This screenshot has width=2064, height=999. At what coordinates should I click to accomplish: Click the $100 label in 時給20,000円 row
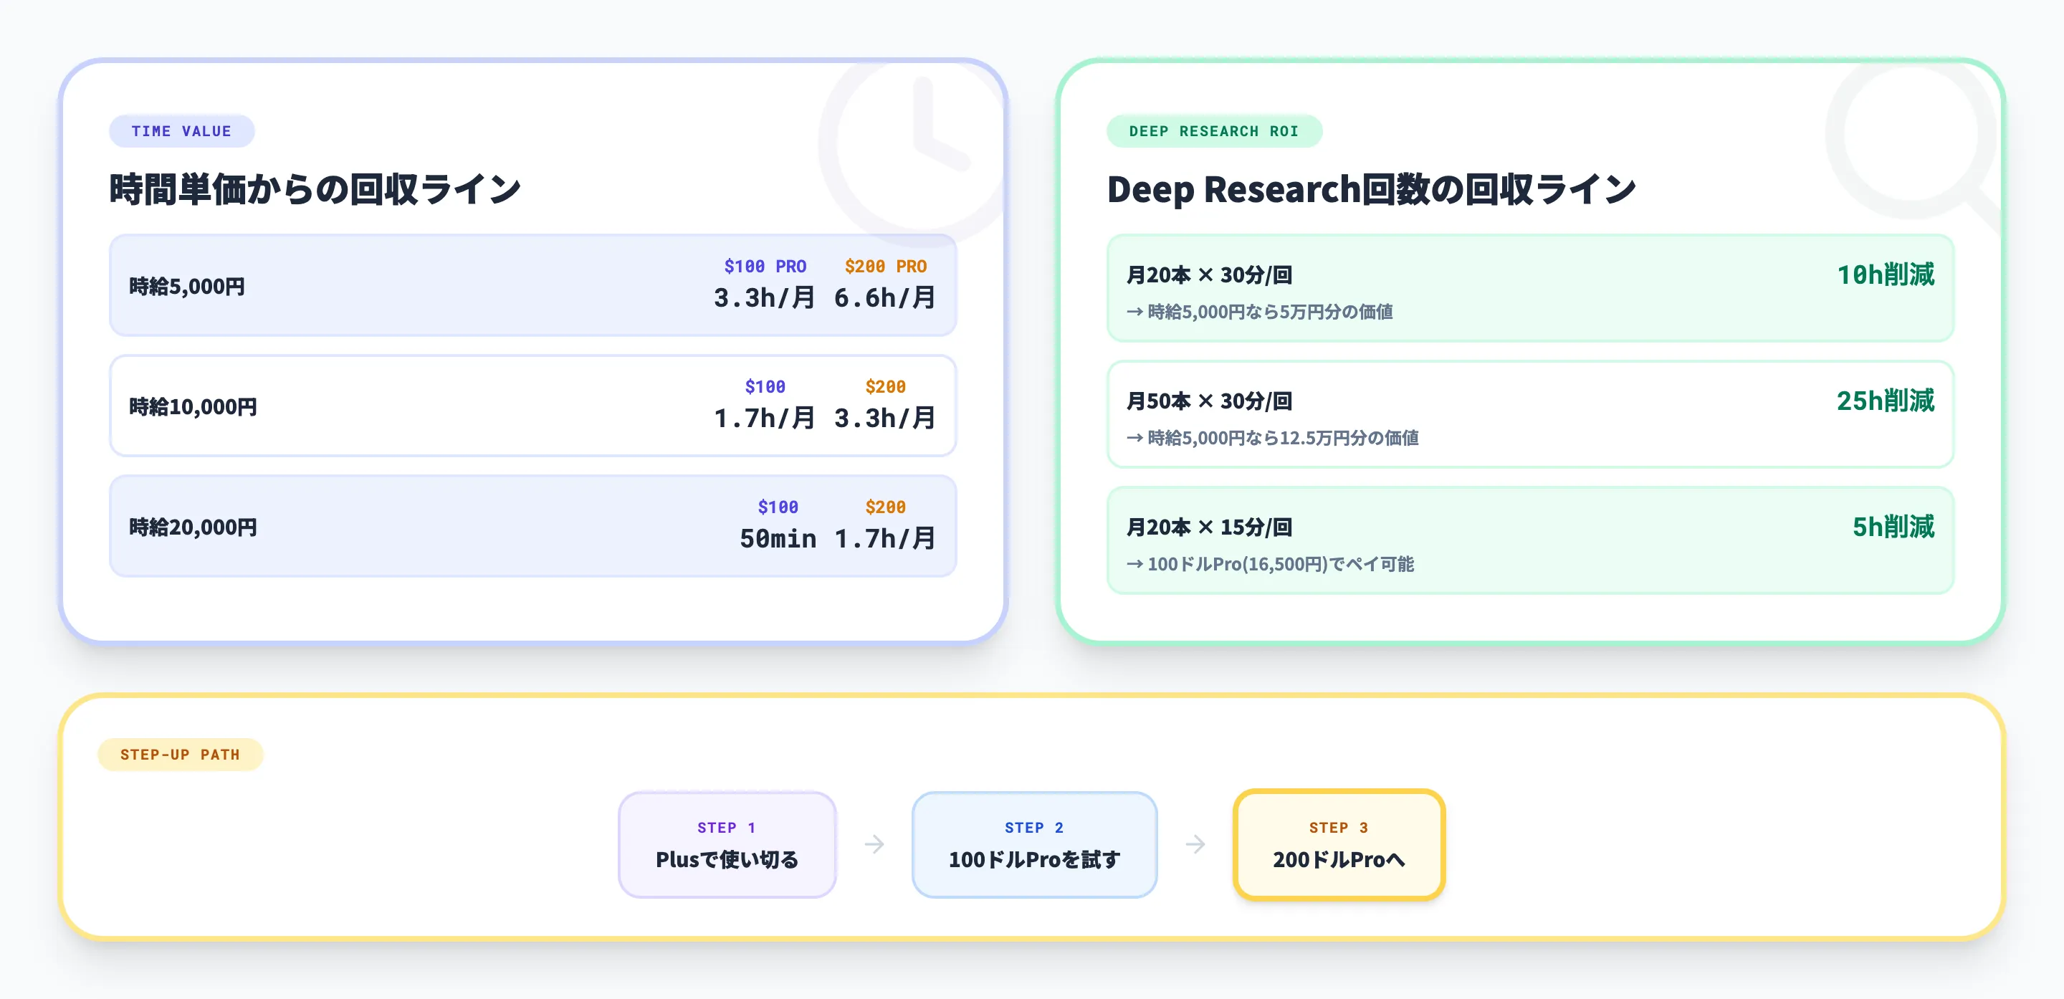[x=778, y=507]
